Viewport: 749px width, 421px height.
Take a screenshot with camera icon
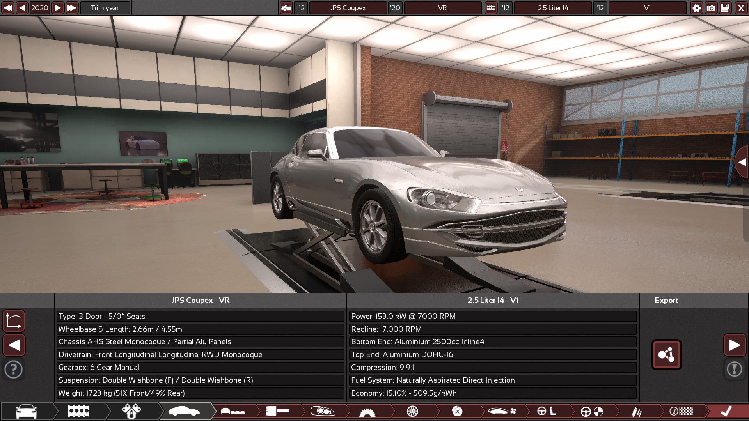(711, 8)
